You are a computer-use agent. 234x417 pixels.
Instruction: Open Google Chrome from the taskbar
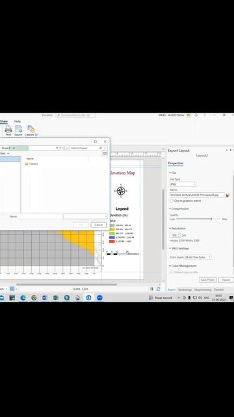(x=34, y=298)
